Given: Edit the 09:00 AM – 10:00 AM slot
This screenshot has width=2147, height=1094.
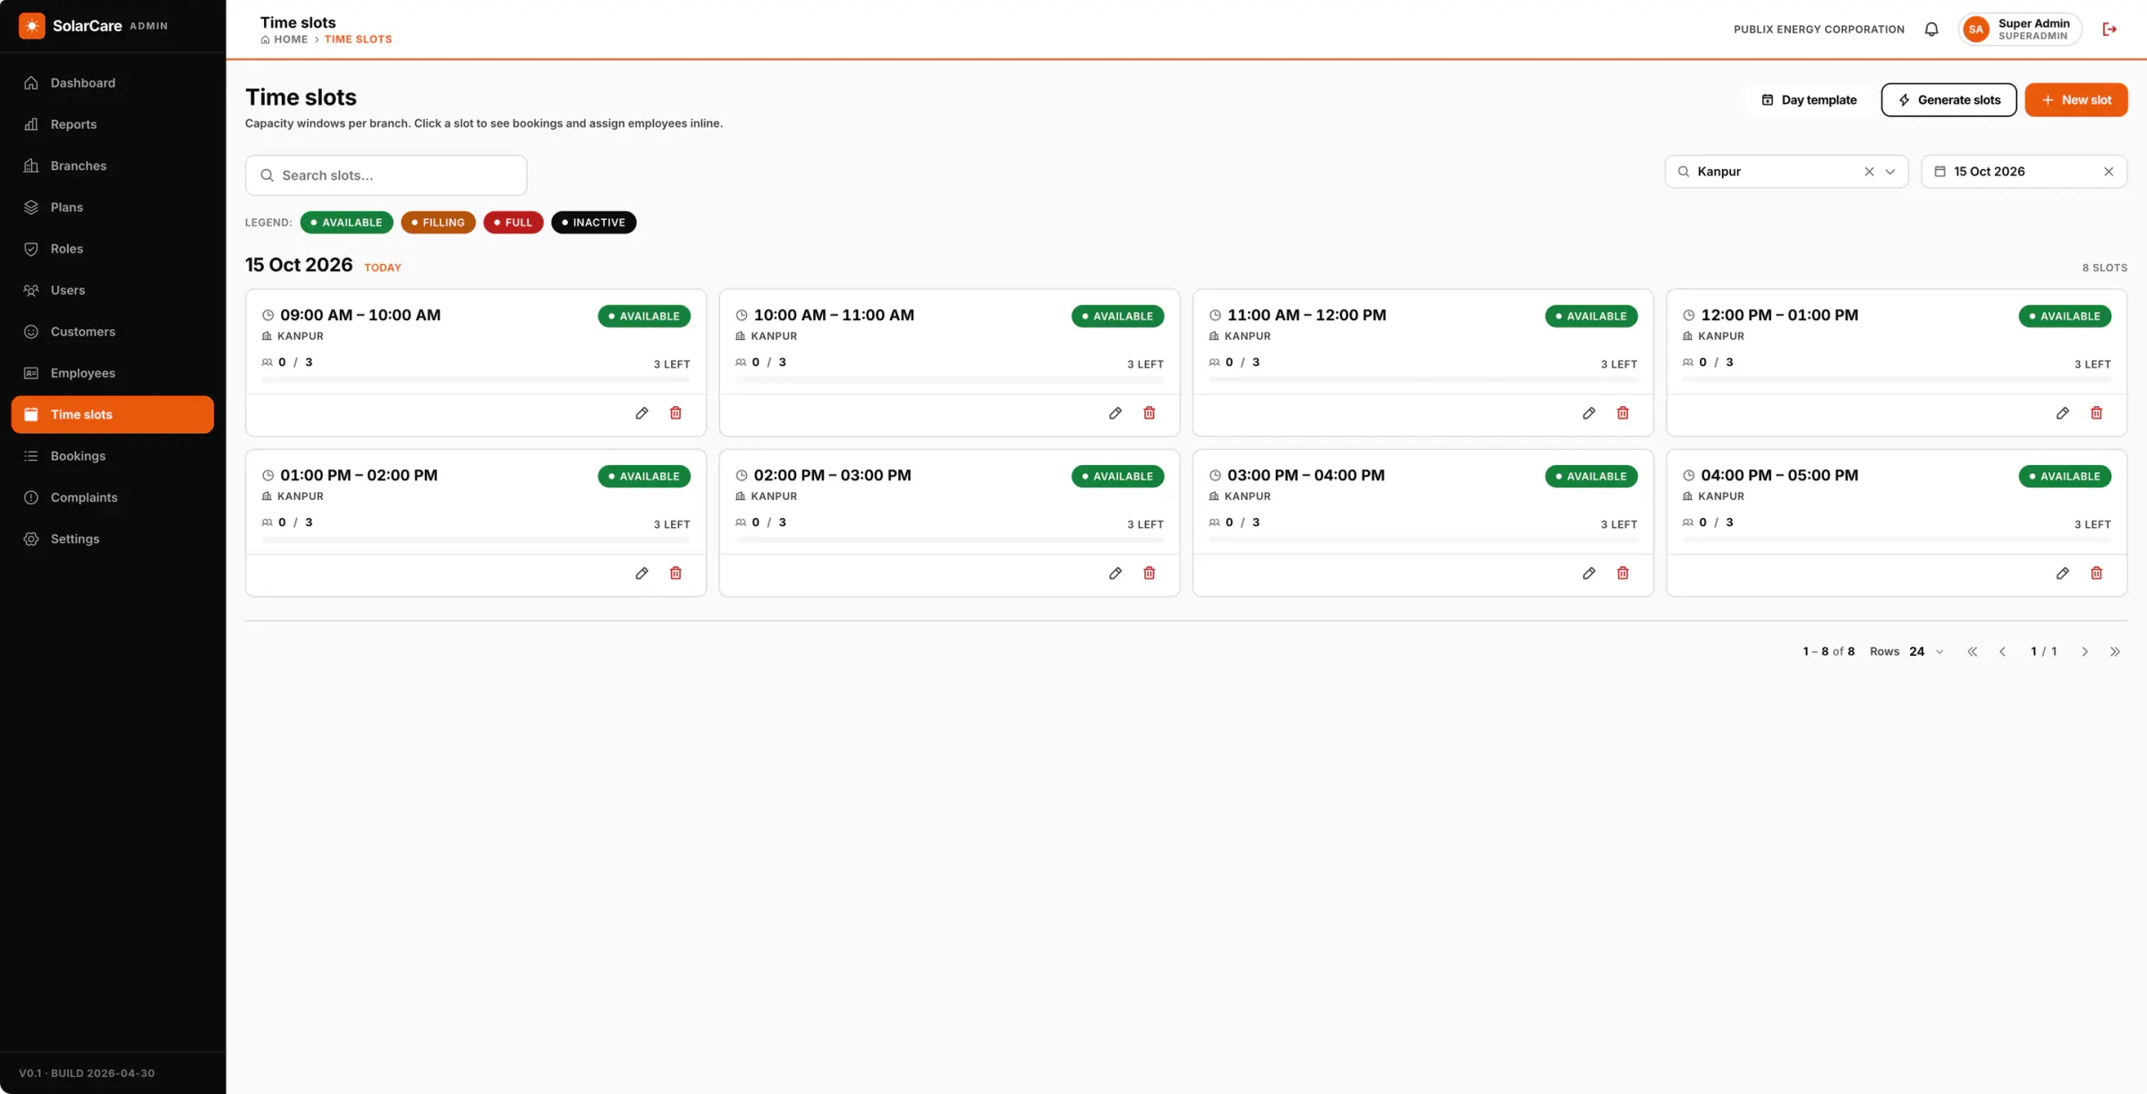Looking at the screenshot, I should (641, 413).
